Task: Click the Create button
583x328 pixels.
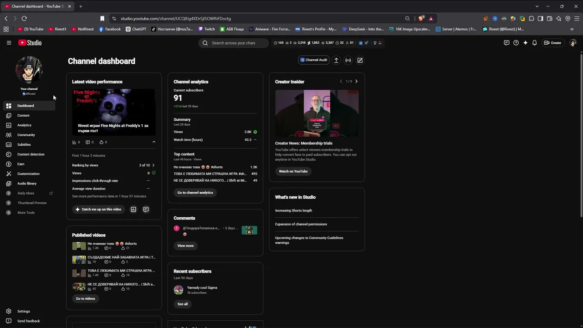Action: click(552, 43)
